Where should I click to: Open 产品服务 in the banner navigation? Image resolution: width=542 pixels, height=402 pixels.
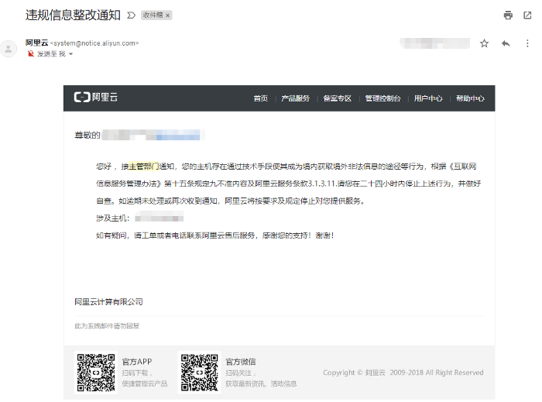295,98
